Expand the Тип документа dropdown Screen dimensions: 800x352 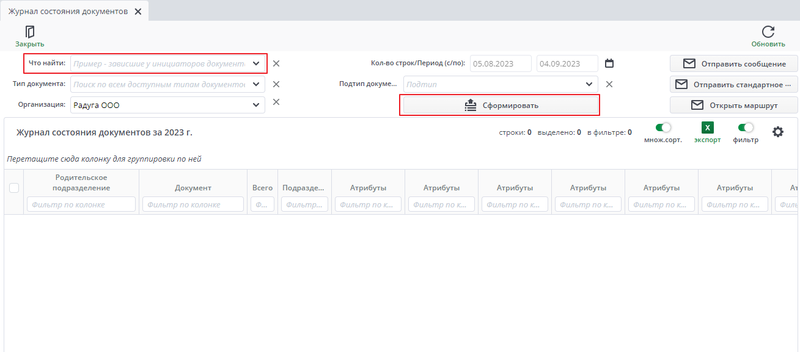tap(256, 84)
